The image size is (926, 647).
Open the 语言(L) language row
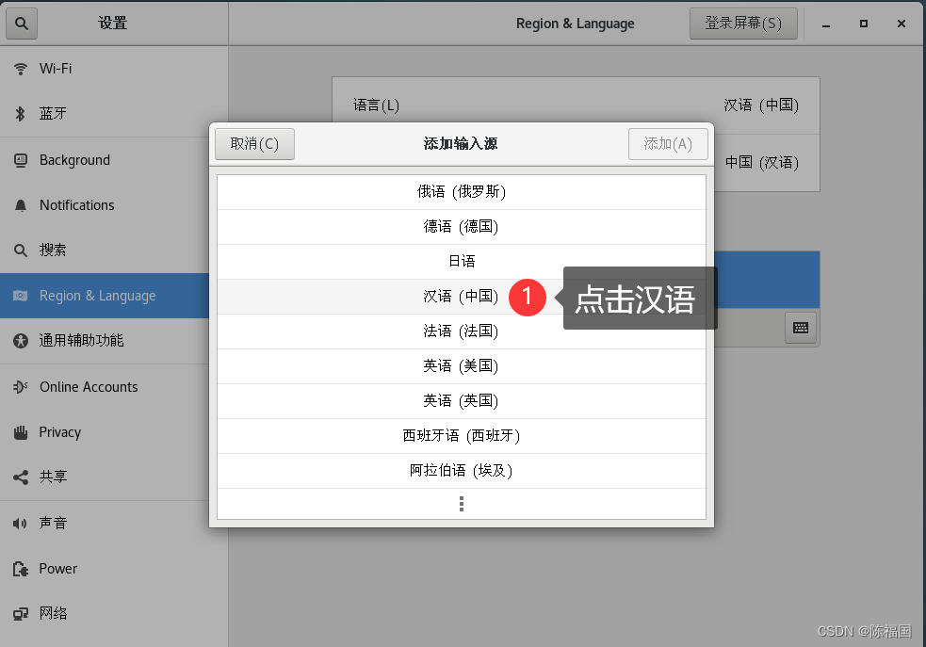click(x=576, y=105)
